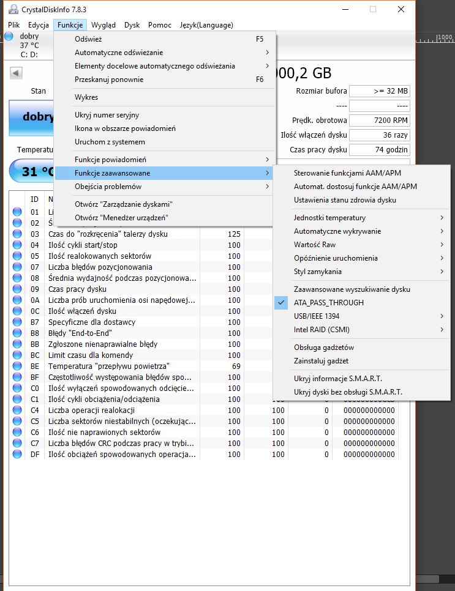This screenshot has width=455, height=591.
Task: Click status orb for attribute BC row
Action: (x=17, y=355)
